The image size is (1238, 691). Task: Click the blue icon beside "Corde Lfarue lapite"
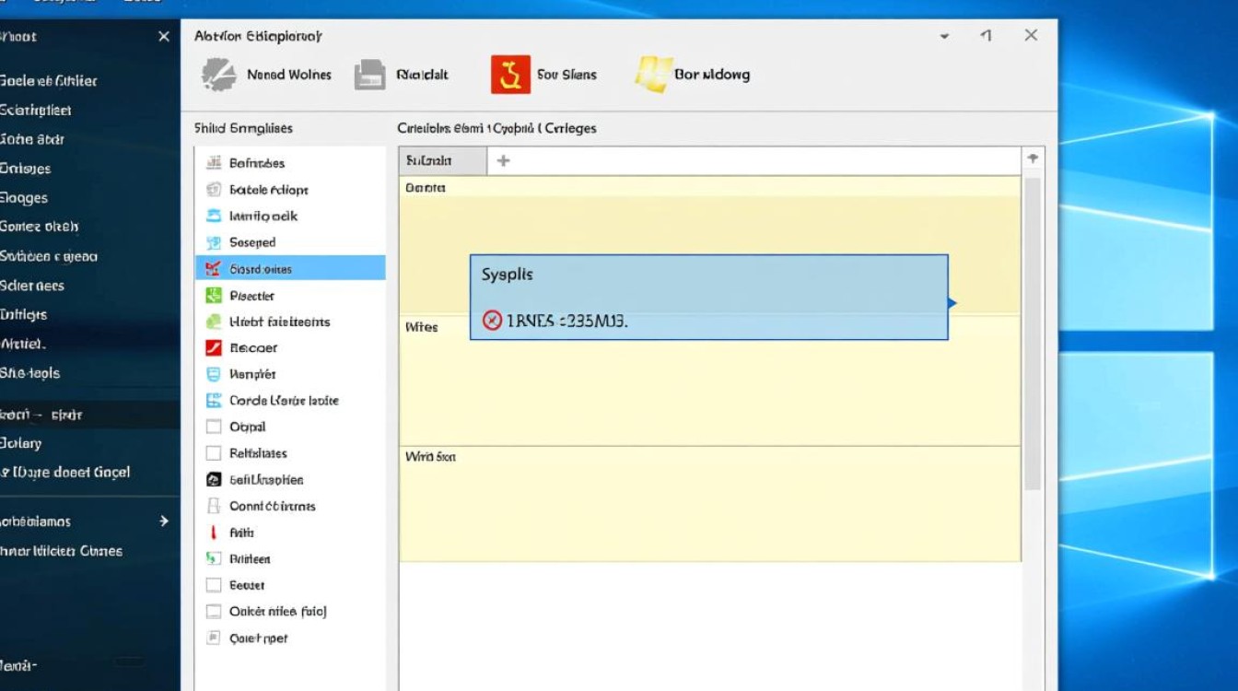pos(214,401)
